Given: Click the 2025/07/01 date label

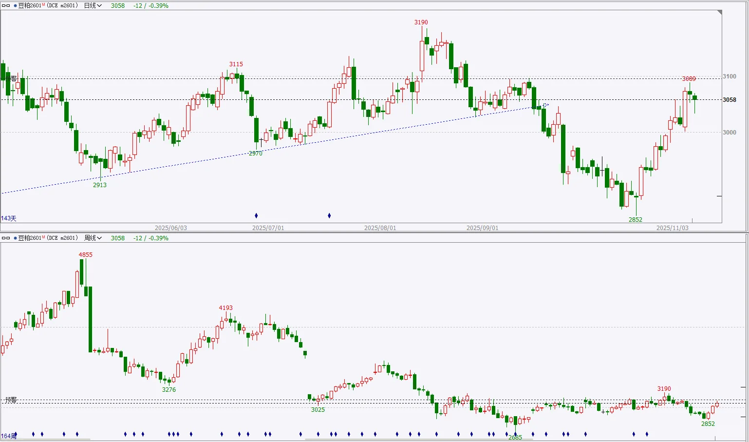Looking at the screenshot, I should click(x=268, y=228).
